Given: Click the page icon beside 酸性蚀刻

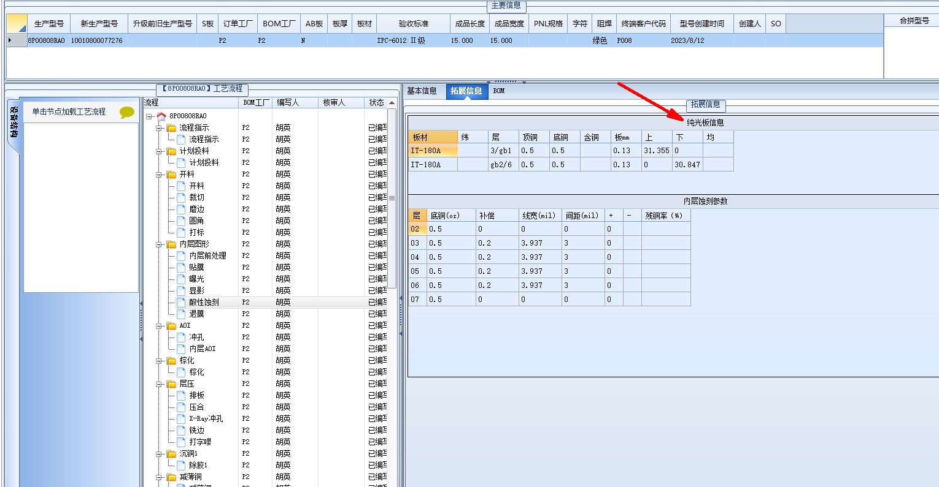Looking at the screenshot, I should [x=181, y=302].
